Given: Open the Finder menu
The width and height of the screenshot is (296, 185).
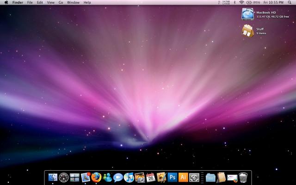Looking at the screenshot, I should (18, 2).
